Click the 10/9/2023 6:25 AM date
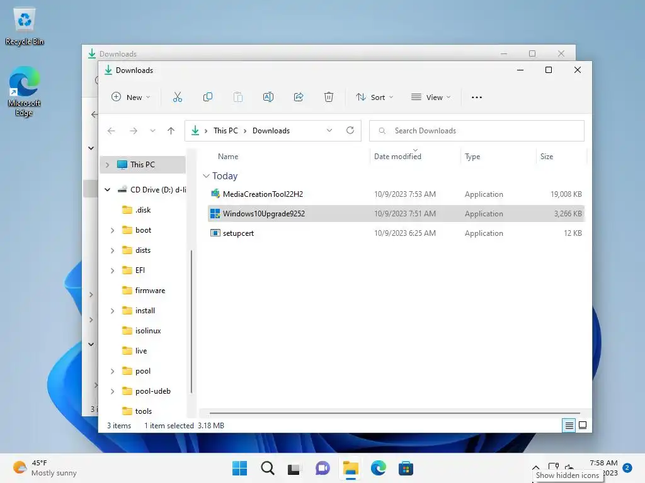Viewport: 645px width, 483px height. [405, 233]
